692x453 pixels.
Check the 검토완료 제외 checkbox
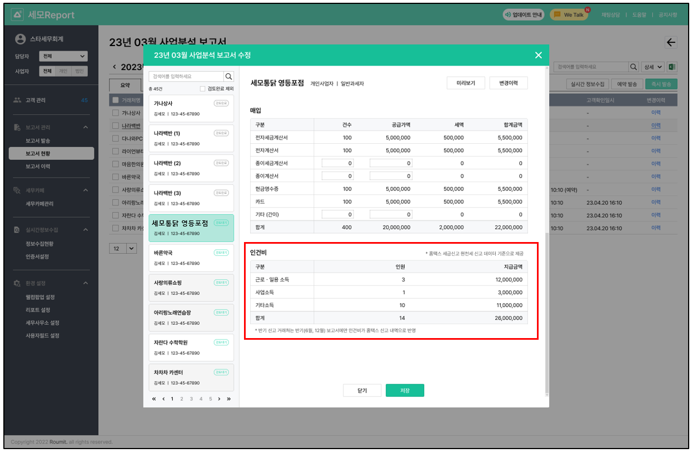tap(202, 89)
